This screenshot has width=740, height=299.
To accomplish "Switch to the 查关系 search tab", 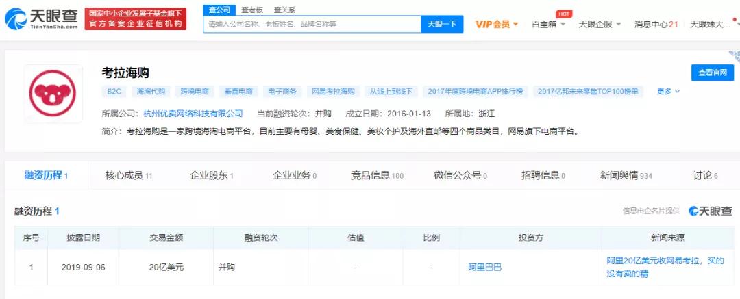I will [x=284, y=10].
